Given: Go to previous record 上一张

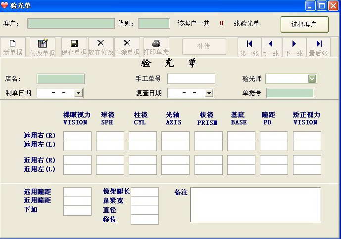Looking at the screenshot, I should point(271,47).
